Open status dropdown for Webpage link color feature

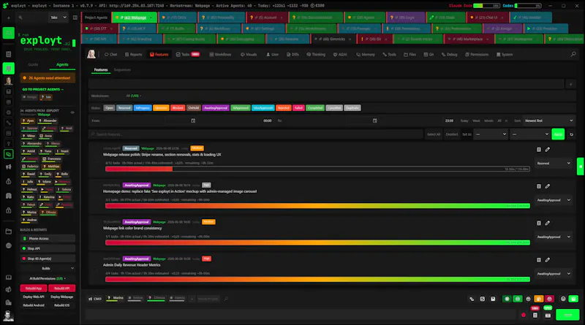[x=554, y=237]
